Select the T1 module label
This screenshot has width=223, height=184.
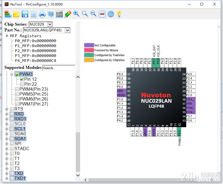pyautogui.click(x=17, y=159)
